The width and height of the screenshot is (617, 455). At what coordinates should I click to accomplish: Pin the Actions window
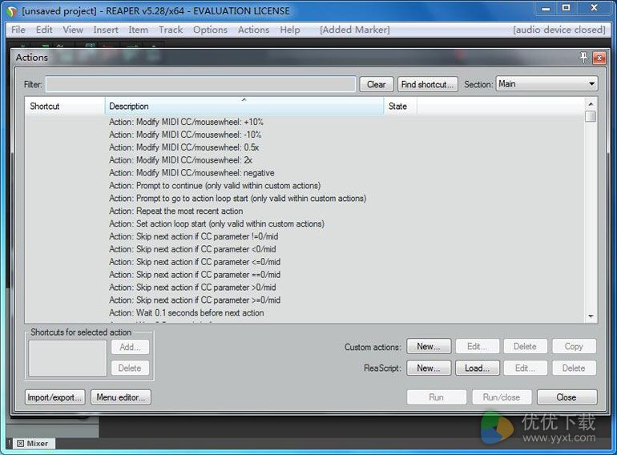(583, 58)
